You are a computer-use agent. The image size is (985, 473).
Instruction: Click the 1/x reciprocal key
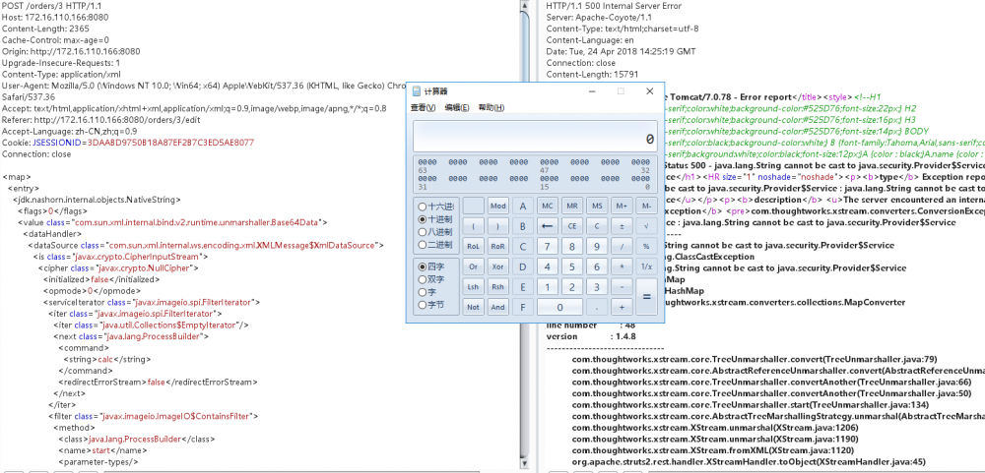click(x=646, y=266)
